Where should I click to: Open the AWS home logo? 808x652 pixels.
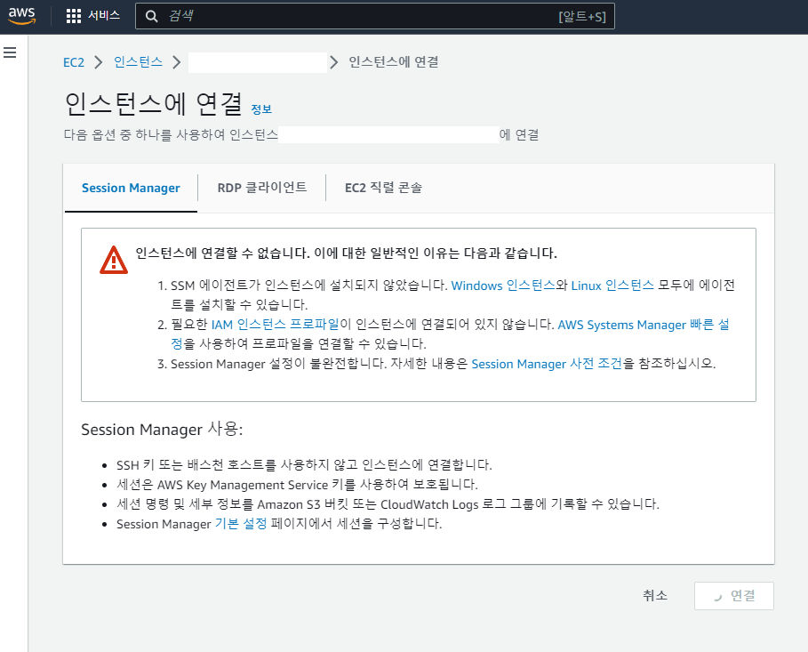point(21,15)
